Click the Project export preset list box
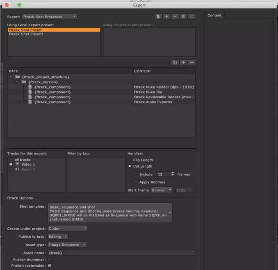The width and height of the screenshot is (278, 270). 149,42
